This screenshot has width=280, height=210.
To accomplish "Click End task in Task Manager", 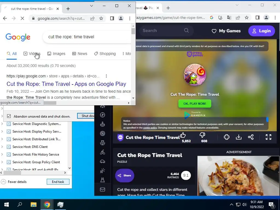I will [58, 182].
